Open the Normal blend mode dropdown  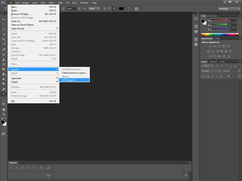(211, 71)
